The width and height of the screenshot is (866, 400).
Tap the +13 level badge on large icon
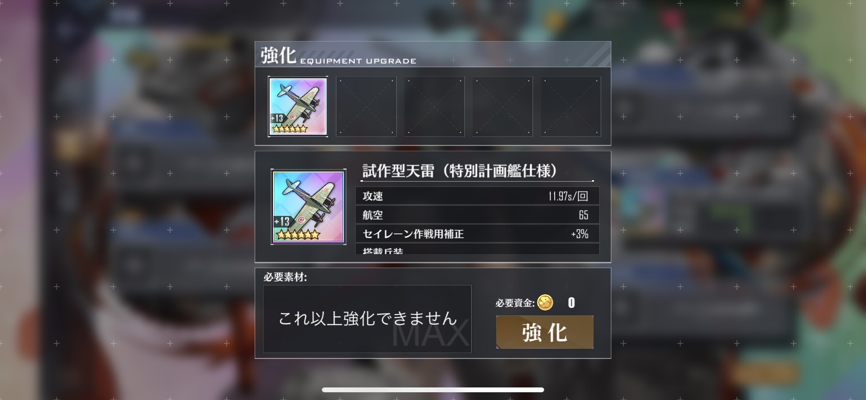pyautogui.click(x=282, y=222)
